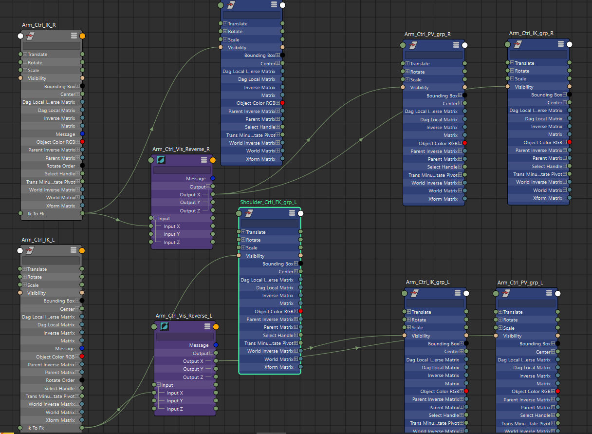Screen dimensions: 592x434
Task: Click the reverse node icon on Arm_Ctrl_Vis_Reverse_R
Action: coord(161,160)
